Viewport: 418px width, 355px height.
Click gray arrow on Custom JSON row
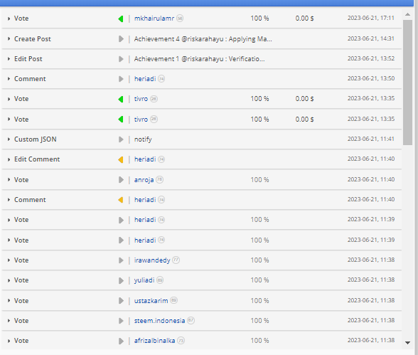coord(121,139)
